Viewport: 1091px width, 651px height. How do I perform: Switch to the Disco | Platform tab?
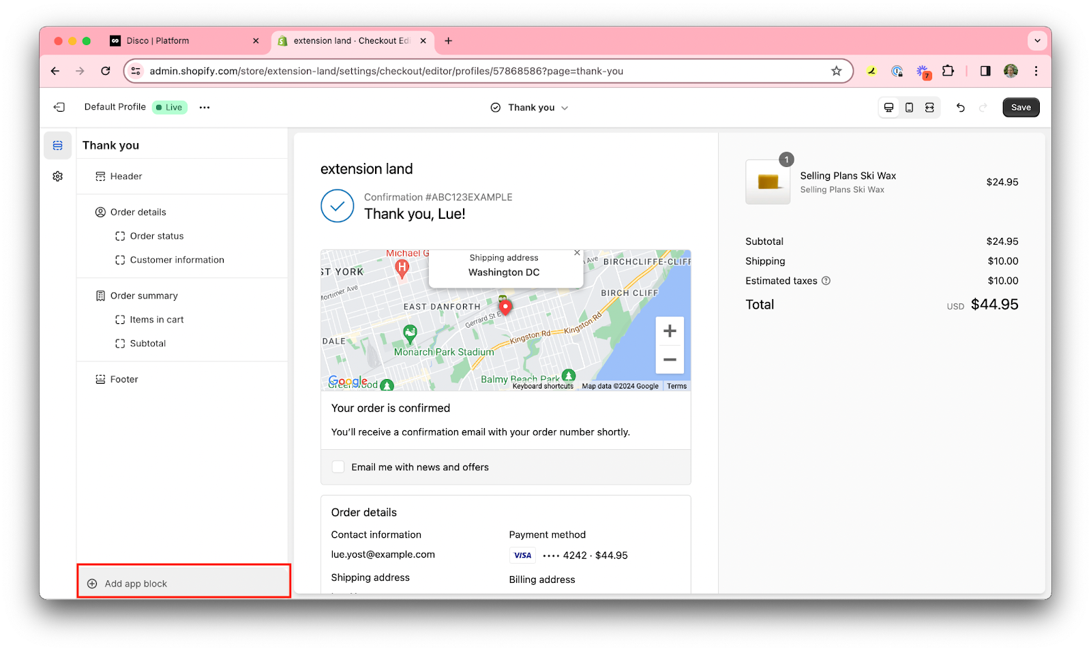184,41
